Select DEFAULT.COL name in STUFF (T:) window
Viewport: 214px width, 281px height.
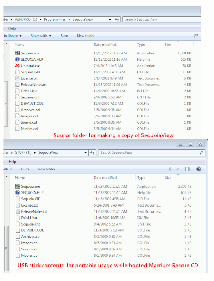(x=32, y=230)
